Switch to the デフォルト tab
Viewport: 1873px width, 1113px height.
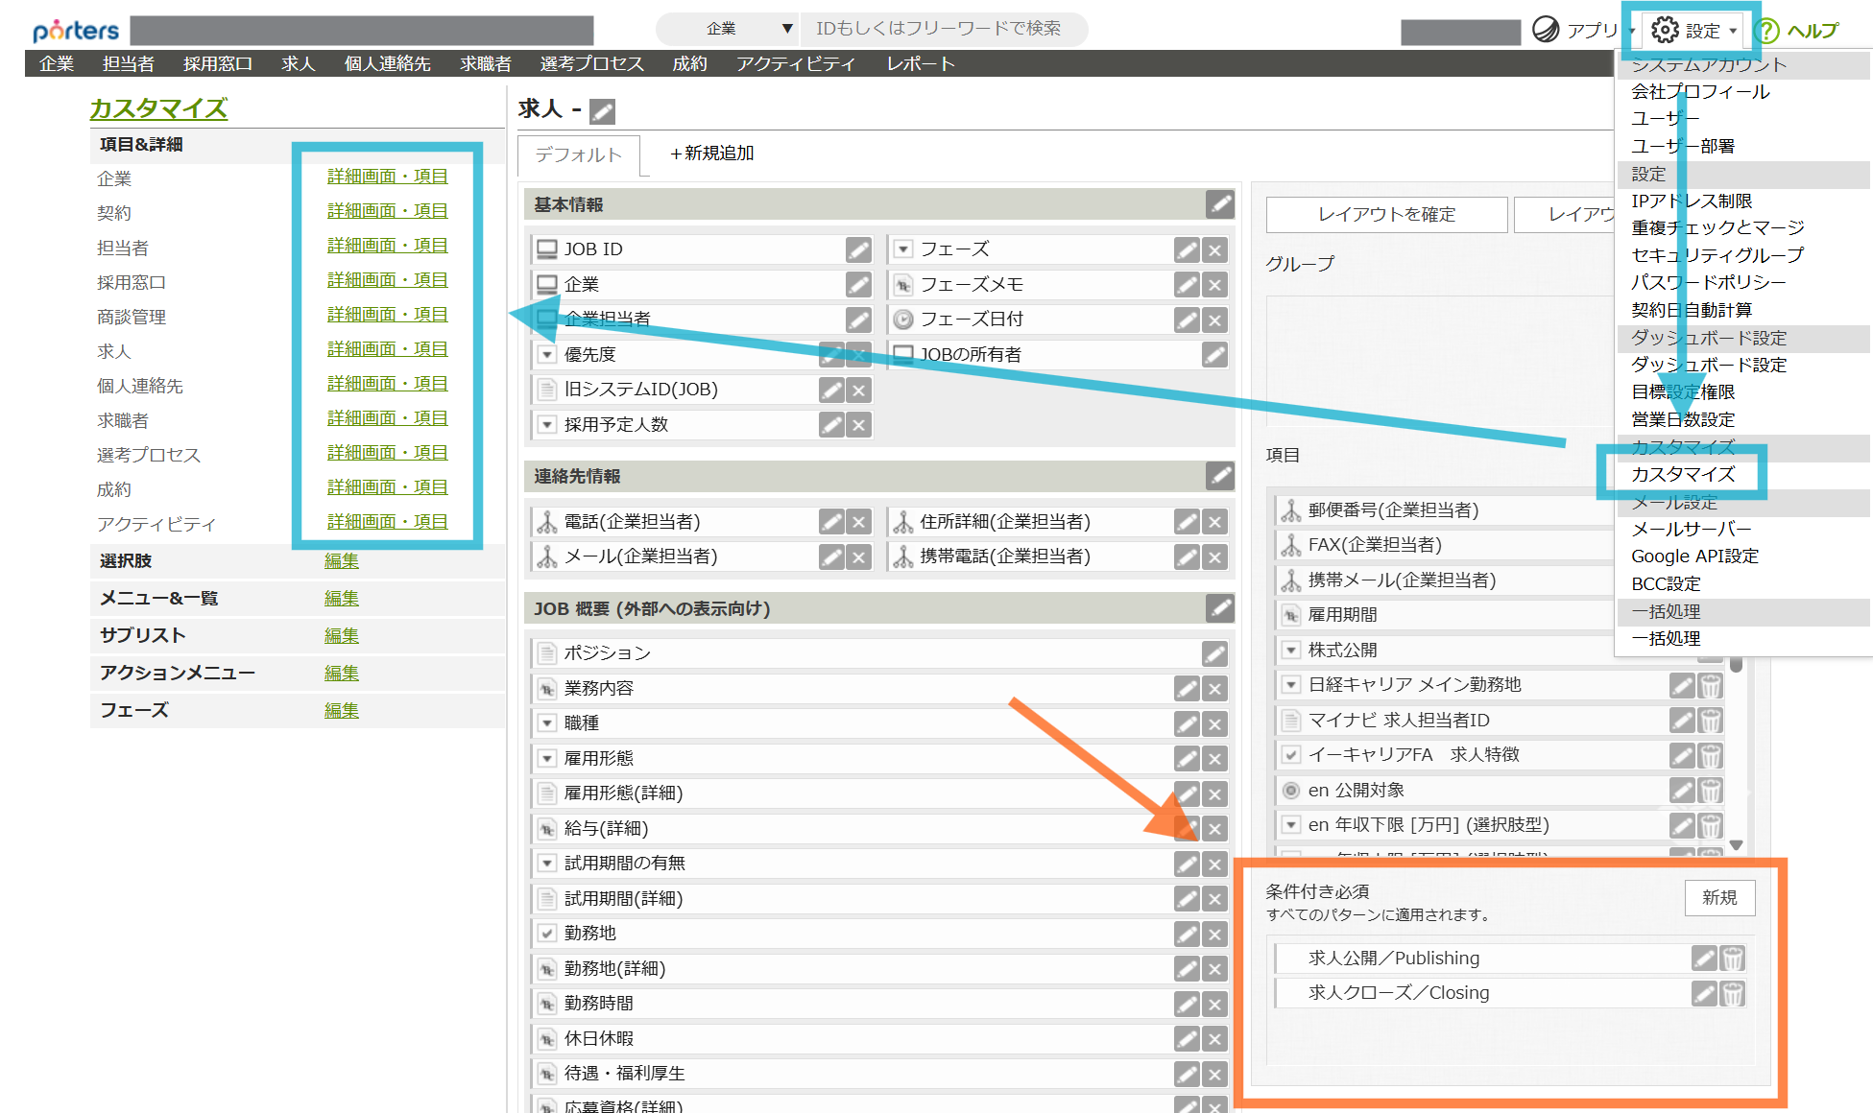[x=577, y=154]
